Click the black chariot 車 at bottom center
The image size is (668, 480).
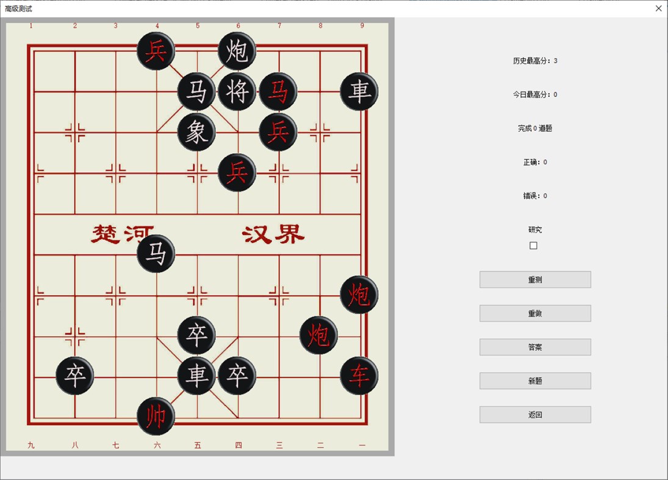tap(196, 376)
